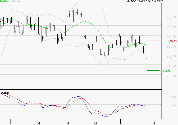Click the 21000 price axis label

tap(171, 66)
